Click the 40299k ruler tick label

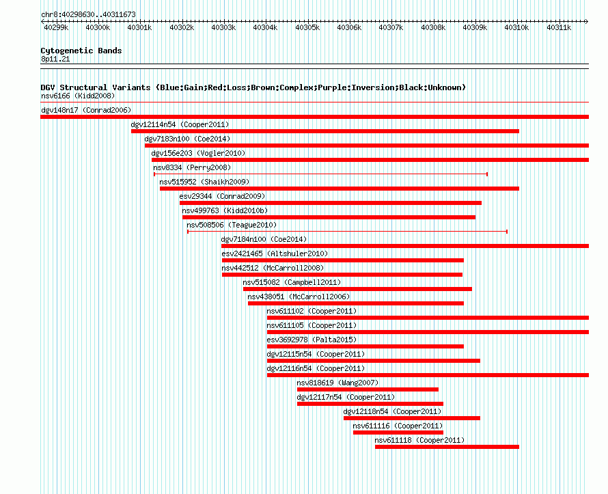point(56,27)
